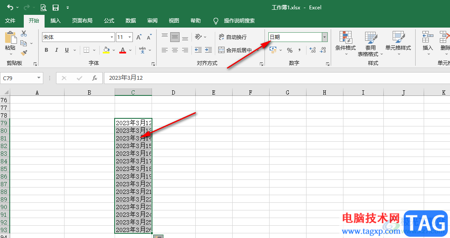Click the Redo icon
This screenshot has height=238, width=450.
click(x=27, y=8)
